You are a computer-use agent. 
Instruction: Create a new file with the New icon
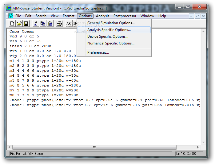point(12,24)
